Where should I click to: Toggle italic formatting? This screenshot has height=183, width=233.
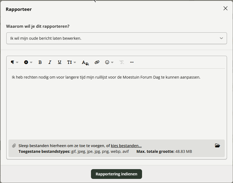click(50, 62)
